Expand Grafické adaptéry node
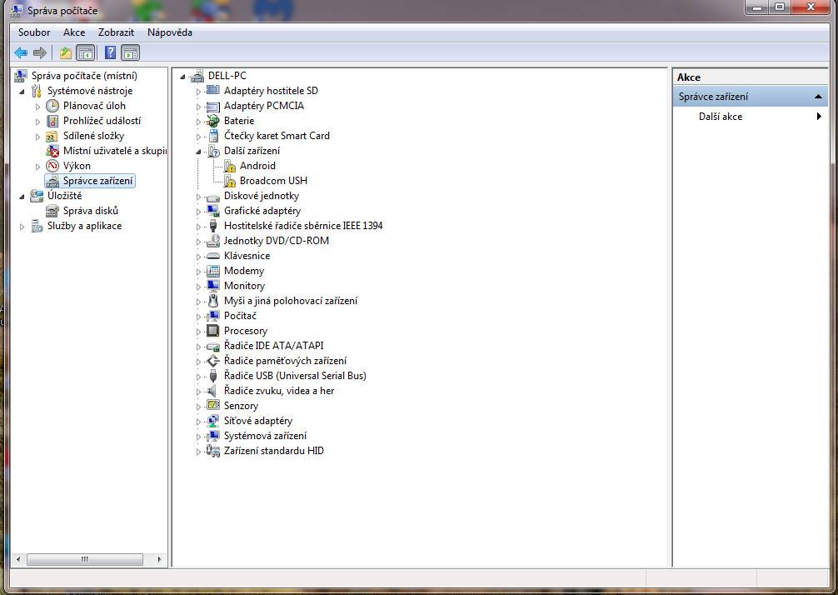 click(198, 212)
